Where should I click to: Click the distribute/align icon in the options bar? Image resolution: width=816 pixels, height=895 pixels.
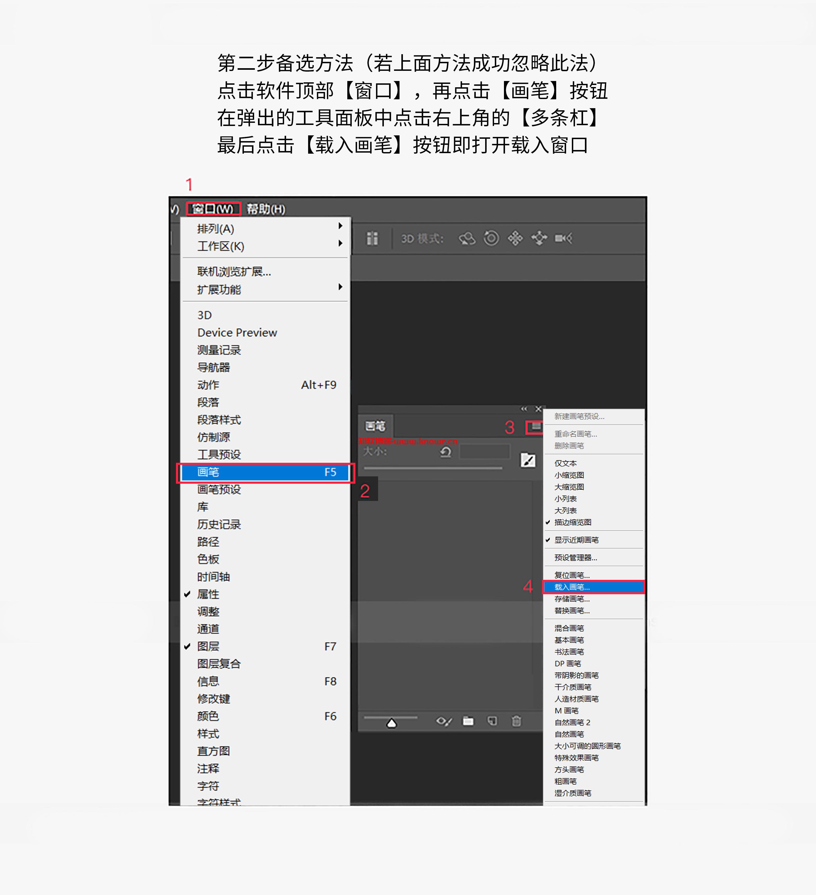pyautogui.click(x=372, y=238)
